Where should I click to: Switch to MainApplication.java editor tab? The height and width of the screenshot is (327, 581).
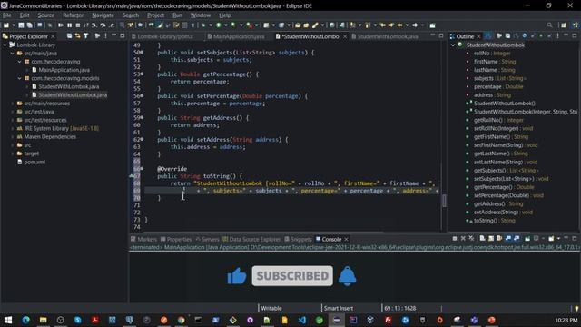click(x=236, y=36)
